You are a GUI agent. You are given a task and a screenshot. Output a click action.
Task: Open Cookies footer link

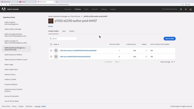[x=21, y=106]
